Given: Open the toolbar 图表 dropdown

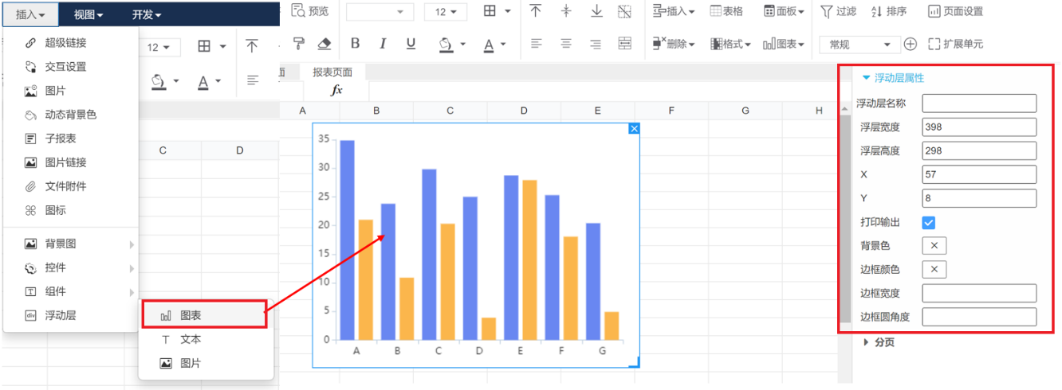Looking at the screenshot, I should tap(785, 45).
